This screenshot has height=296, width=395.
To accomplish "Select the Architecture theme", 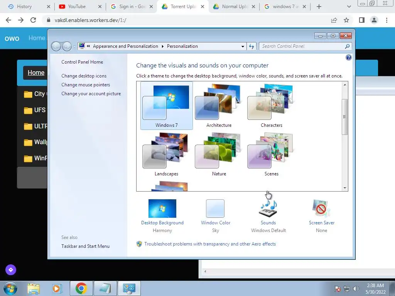I will (x=219, y=106).
